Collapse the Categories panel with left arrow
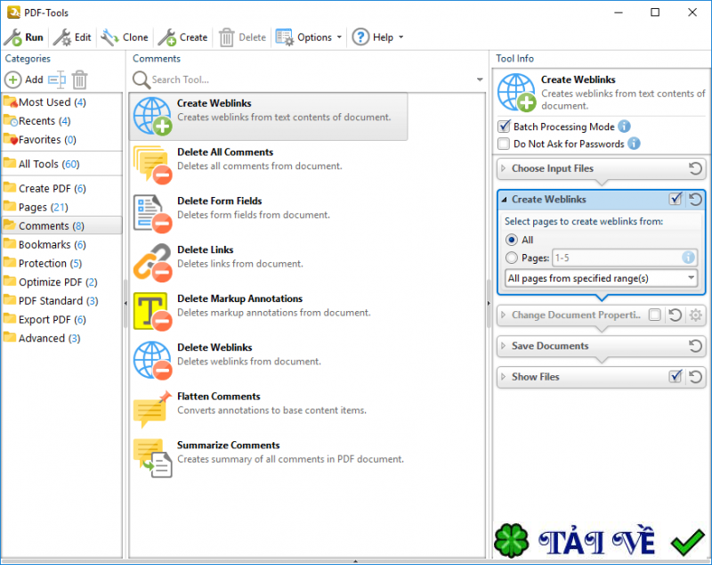Image resolution: width=712 pixels, height=565 pixels. click(x=125, y=303)
